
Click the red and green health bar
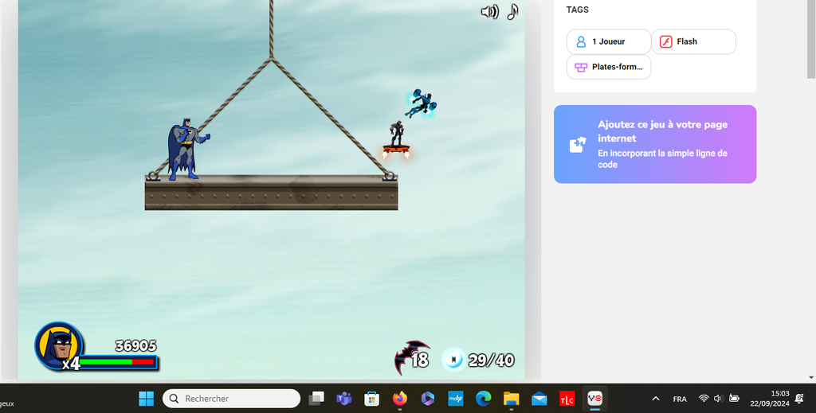point(117,362)
